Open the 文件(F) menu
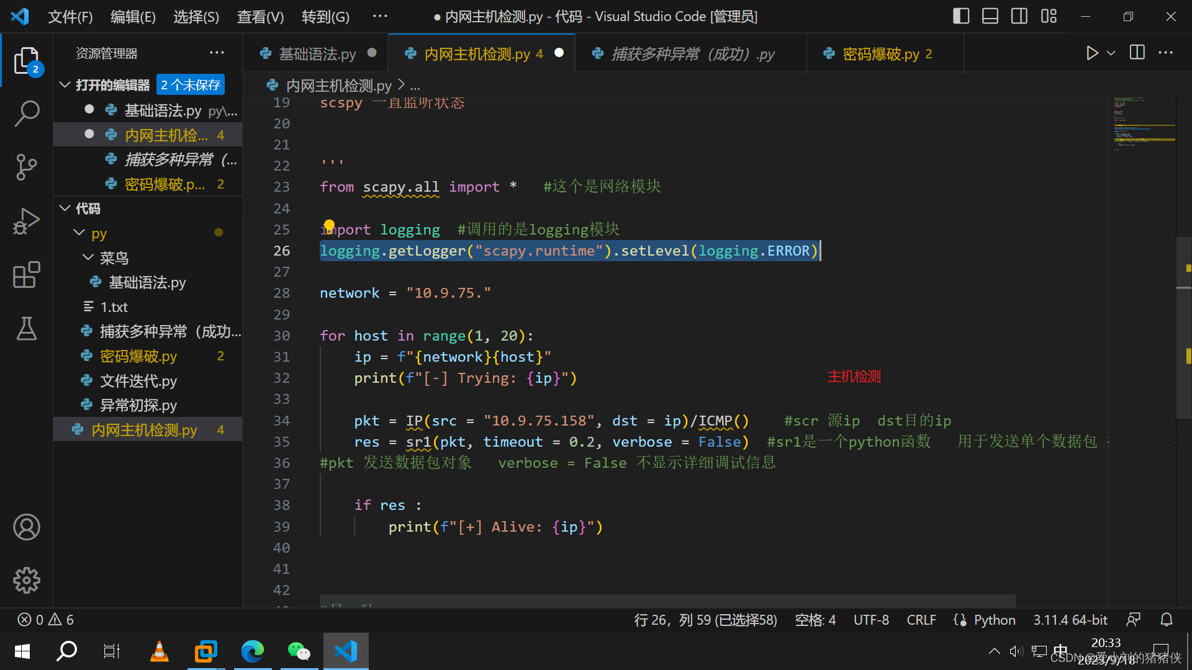Image resolution: width=1192 pixels, height=670 pixels. [x=70, y=17]
